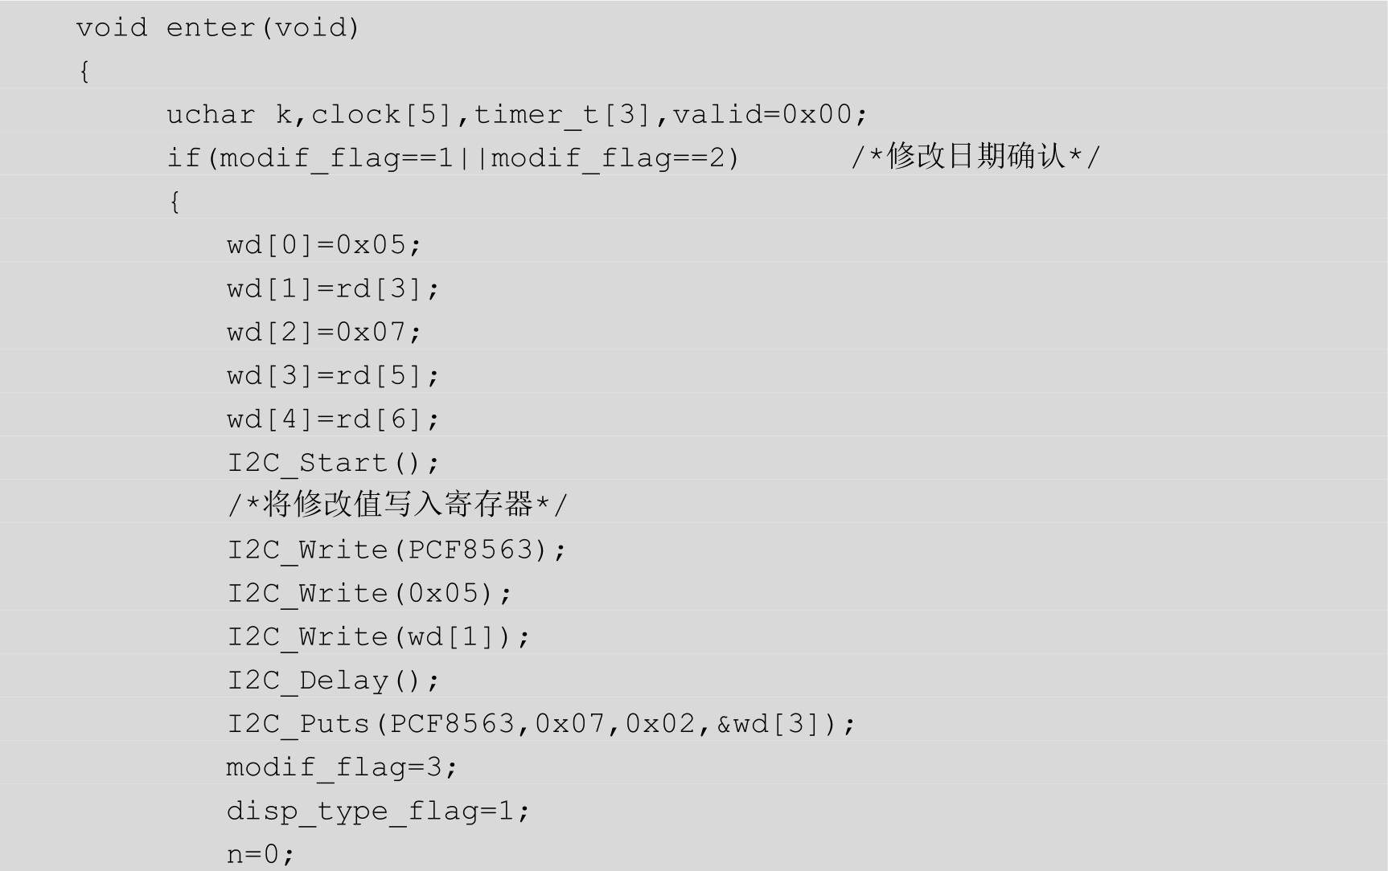Screen dimensions: 1388x871
Task: Click the "I2C_Delay();" call line
Action: 333,681
